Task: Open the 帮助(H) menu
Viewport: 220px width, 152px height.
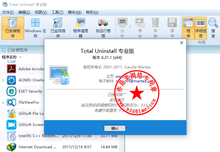Action: (x=92, y=12)
